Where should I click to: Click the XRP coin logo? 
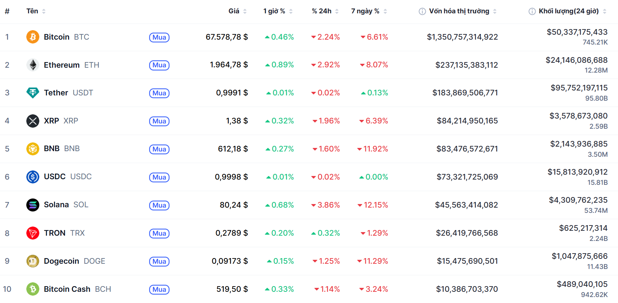(x=33, y=121)
